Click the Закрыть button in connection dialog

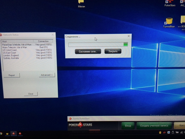tap(113, 51)
